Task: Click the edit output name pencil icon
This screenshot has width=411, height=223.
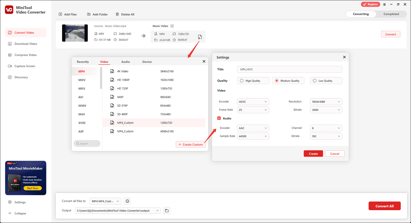Action: click(x=172, y=26)
